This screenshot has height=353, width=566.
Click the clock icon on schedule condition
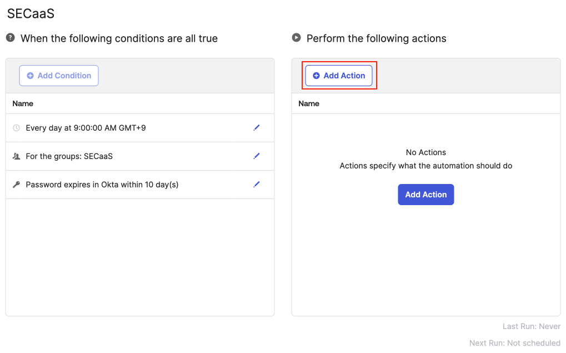pyautogui.click(x=16, y=128)
